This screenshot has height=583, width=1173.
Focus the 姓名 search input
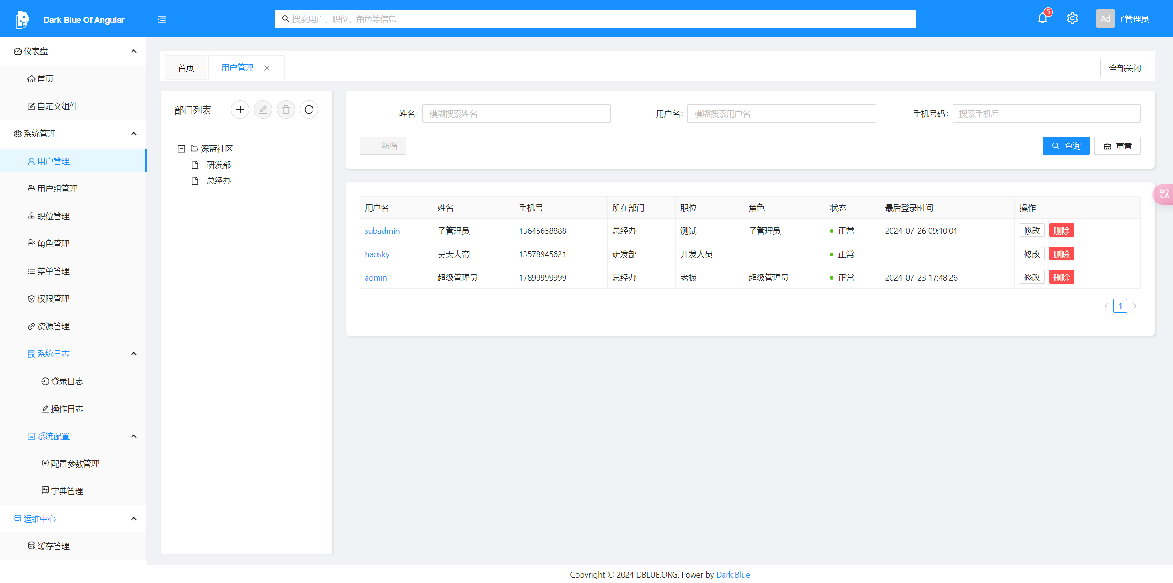click(x=516, y=114)
